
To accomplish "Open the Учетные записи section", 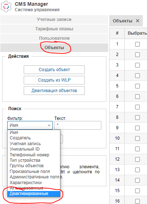I will coord(54,19).
